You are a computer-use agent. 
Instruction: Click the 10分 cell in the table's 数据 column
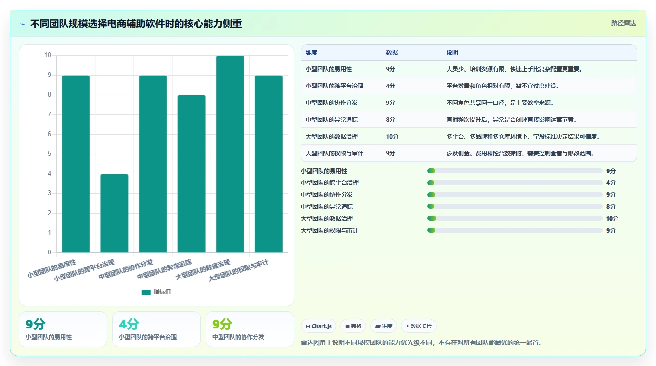[x=392, y=137]
